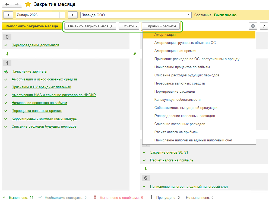Select Калькуляция себестоимости in the menu

177,100
